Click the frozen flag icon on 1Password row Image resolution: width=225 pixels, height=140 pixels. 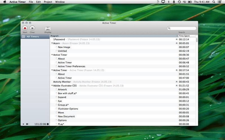[x=177, y=39]
